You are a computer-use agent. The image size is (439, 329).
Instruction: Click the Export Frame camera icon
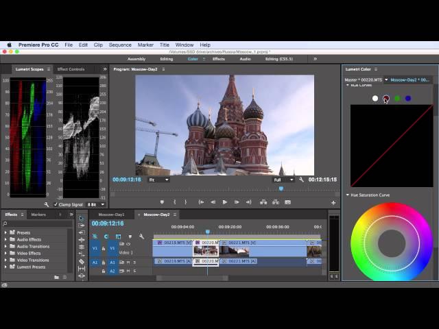[288, 202]
